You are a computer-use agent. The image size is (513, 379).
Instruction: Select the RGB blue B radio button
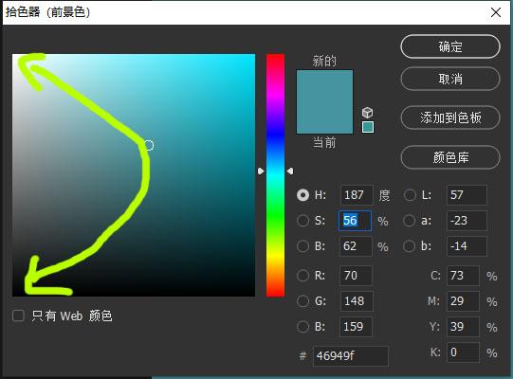pyautogui.click(x=302, y=326)
